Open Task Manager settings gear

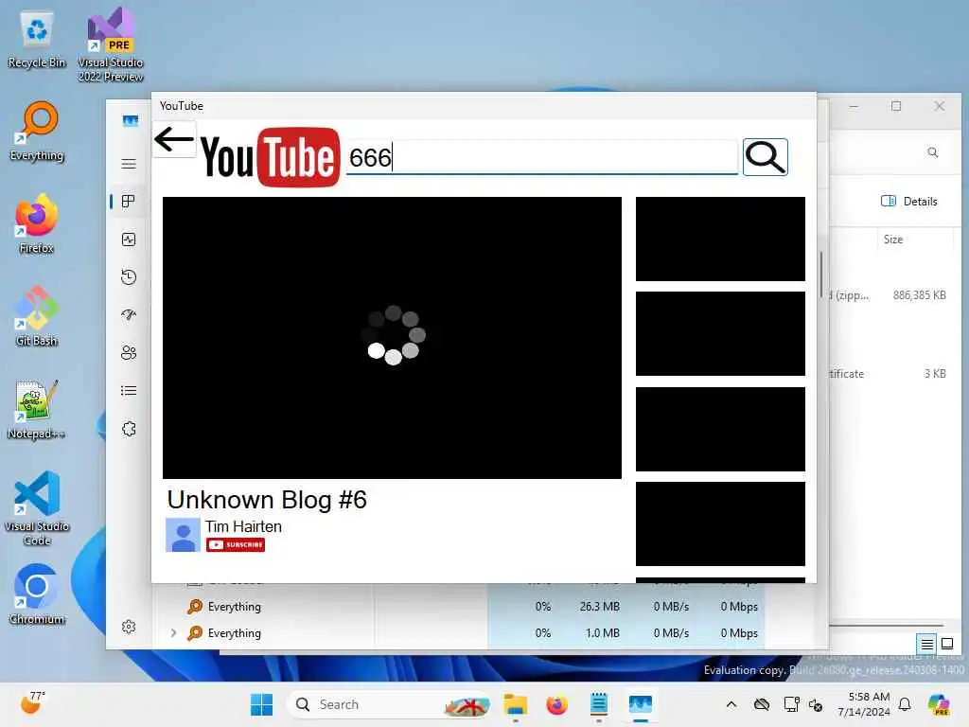pyautogui.click(x=129, y=627)
